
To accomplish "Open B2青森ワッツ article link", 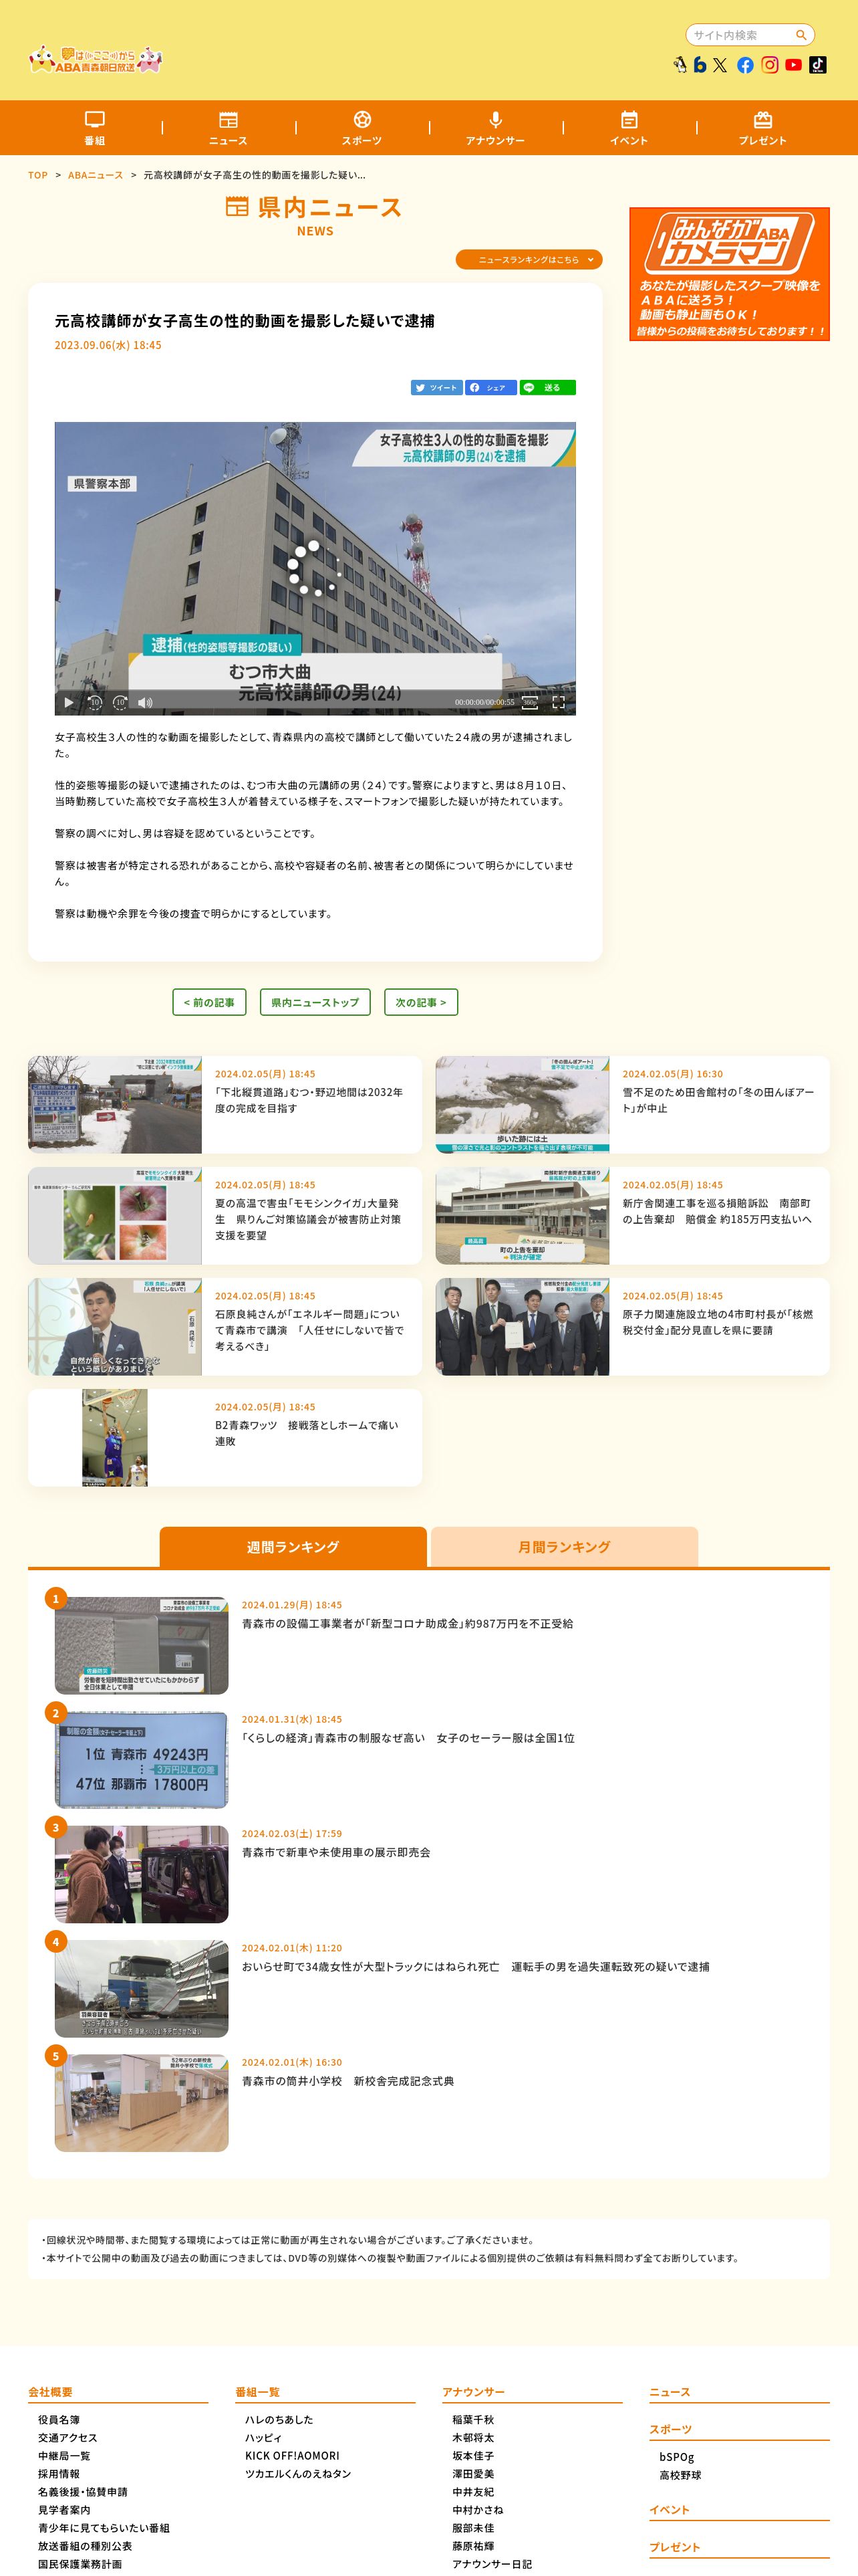I will click(x=307, y=1433).
